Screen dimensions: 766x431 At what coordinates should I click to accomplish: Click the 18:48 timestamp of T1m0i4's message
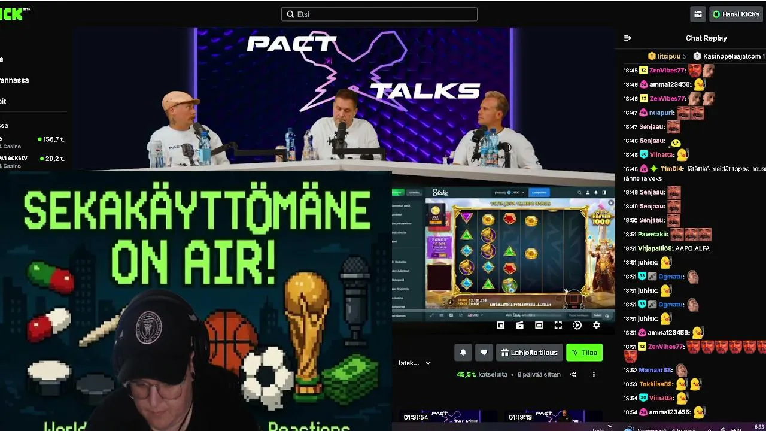(630, 169)
